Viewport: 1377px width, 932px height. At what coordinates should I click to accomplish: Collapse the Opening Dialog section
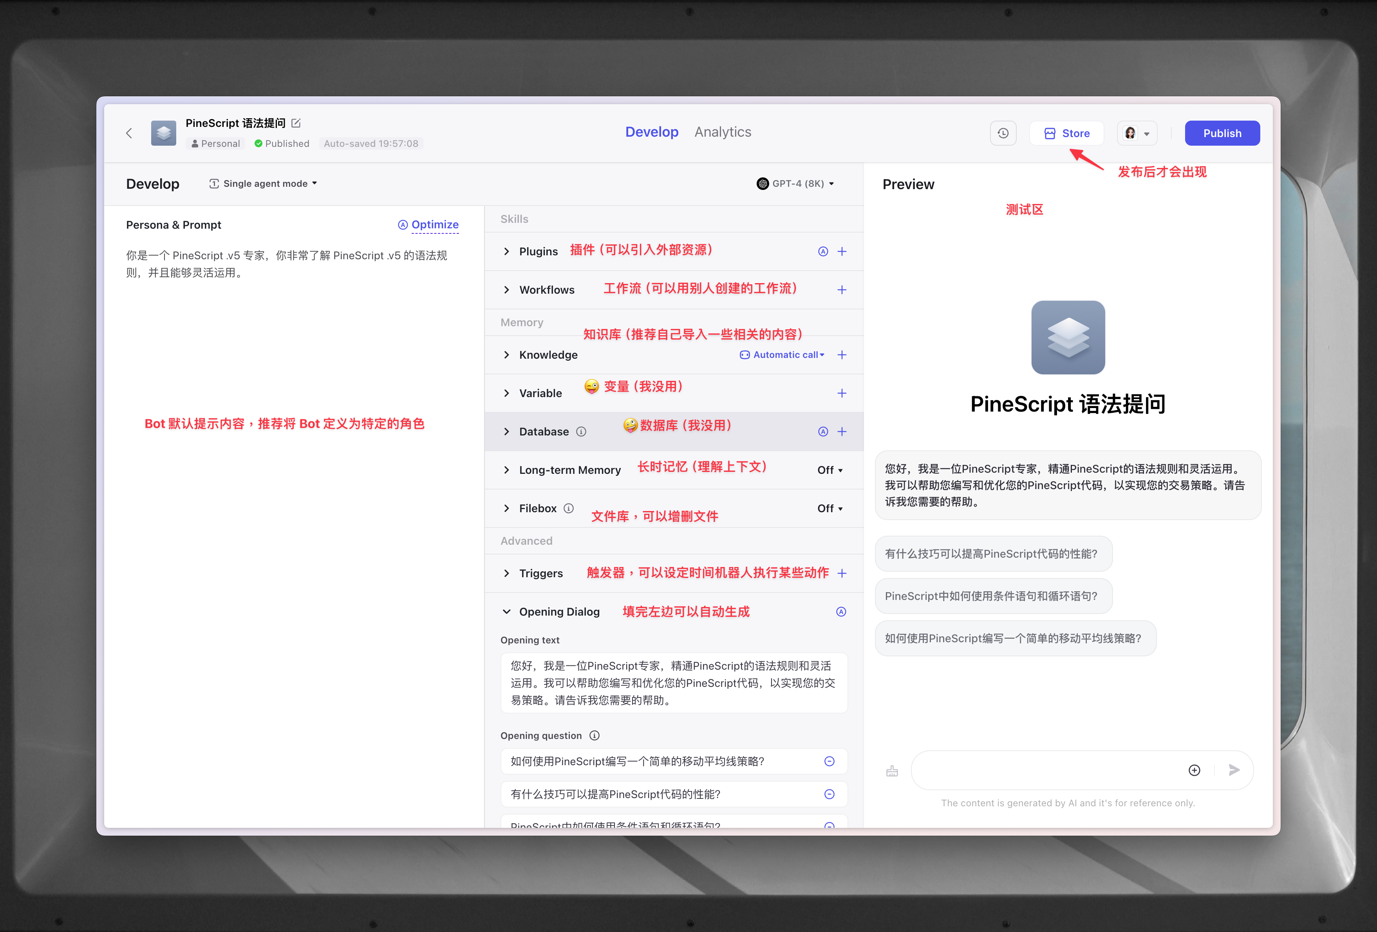(x=507, y=611)
